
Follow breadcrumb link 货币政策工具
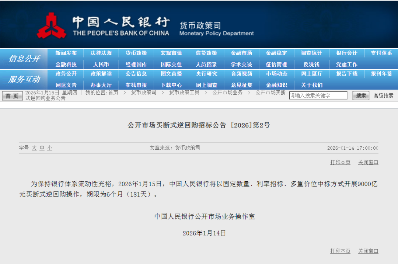pos(184,93)
